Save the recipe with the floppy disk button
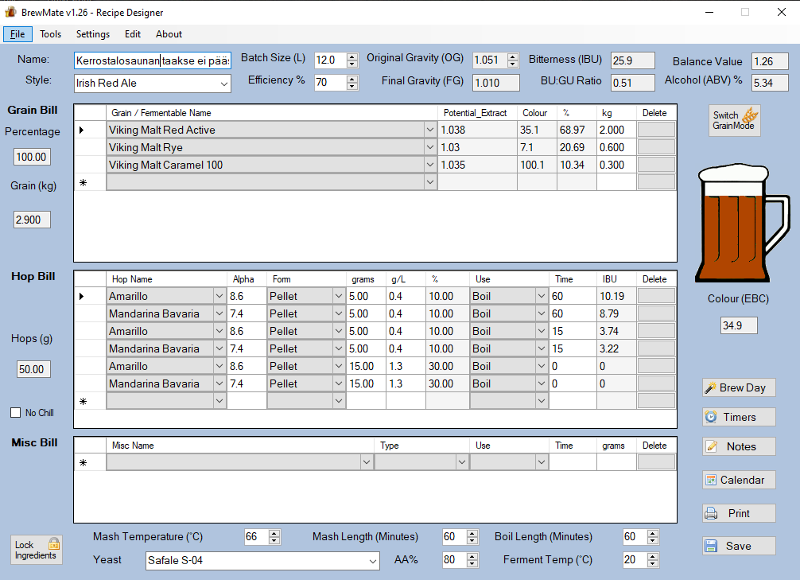This screenshot has height=580, width=800. [739, 546]
